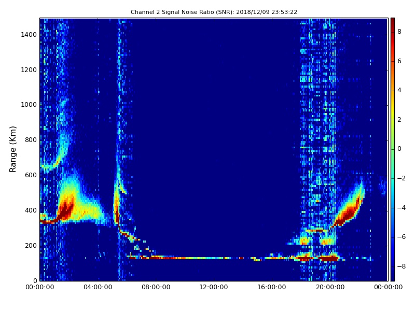Click the colorbar label −8
Image resolution: width=415 pixels, height=311 pixels.
click(x=402, y=266)
